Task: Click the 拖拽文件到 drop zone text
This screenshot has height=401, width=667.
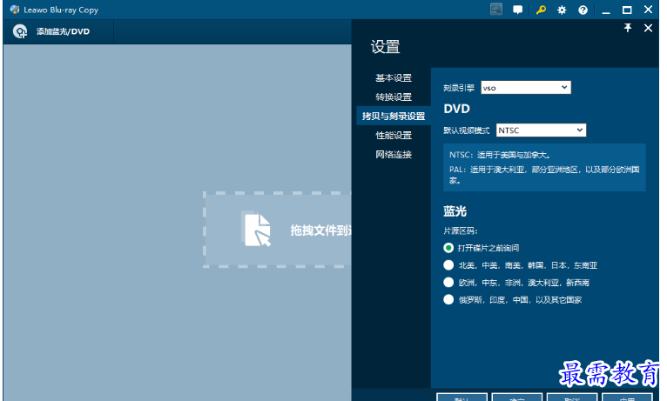Action: click(x=320, y=231)
